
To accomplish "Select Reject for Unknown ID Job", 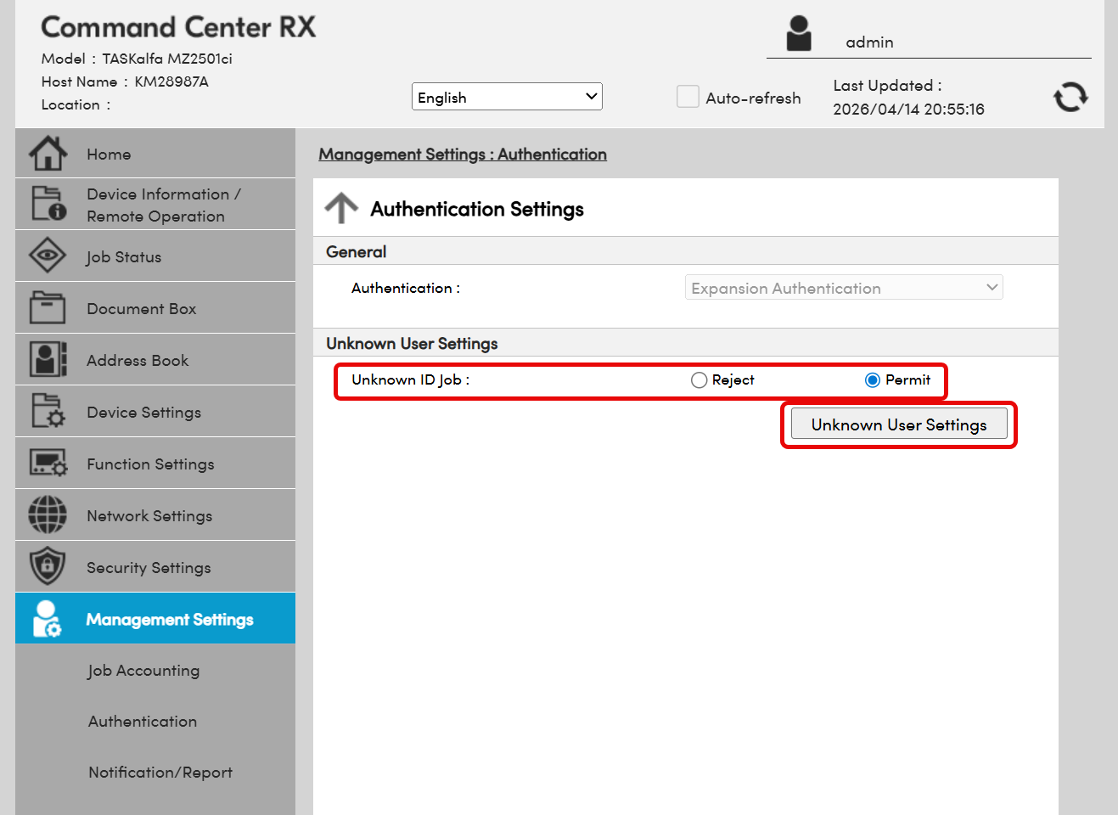I will pos(699,380).
